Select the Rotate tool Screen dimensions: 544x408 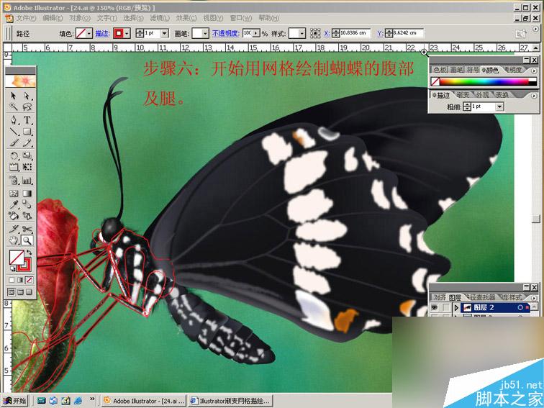(14, 155)
